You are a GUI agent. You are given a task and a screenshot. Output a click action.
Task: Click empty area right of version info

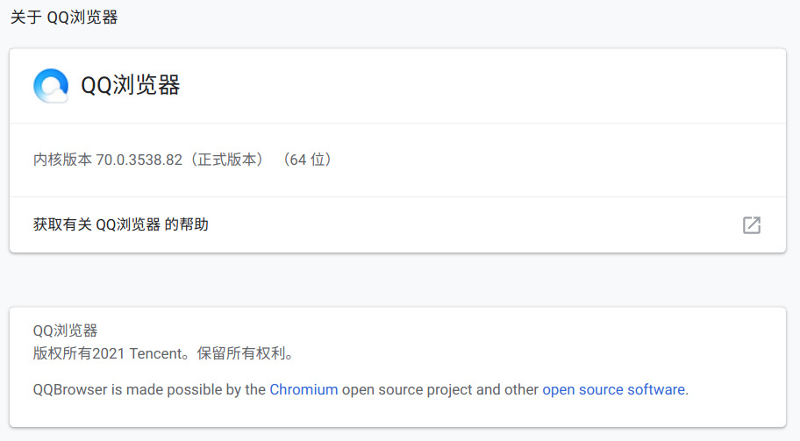561,160
